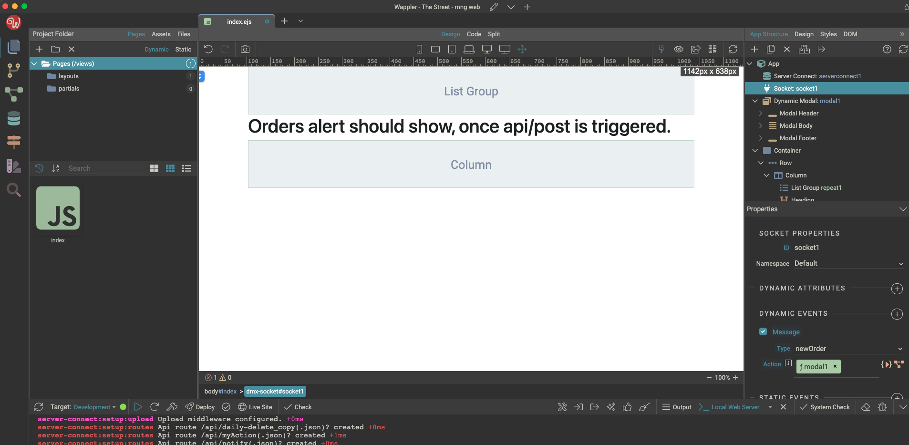Click the eye preview icon in toolbar
This screenshot has height=445, width=909.
(x=678, y=49)
